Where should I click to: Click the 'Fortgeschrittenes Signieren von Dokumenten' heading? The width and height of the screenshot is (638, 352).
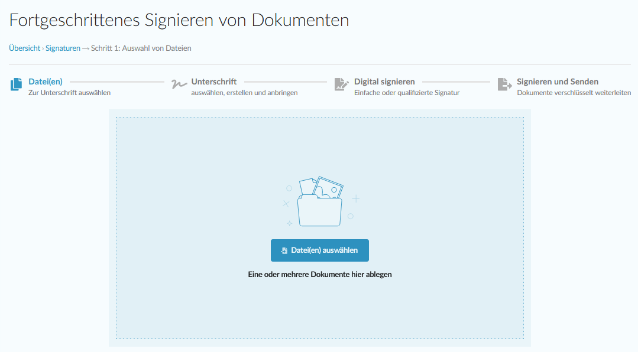click(179, 21)
